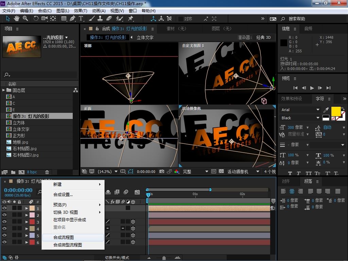Select the Puppet Pin tool
The width and height of the screenshot is (348, 261).
click(130, 19)
